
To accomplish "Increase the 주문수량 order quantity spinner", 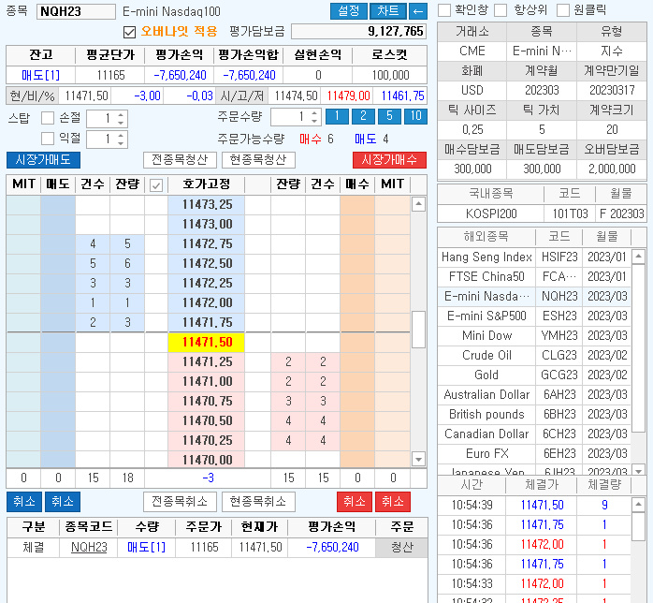I will click(x=314, y=112).
